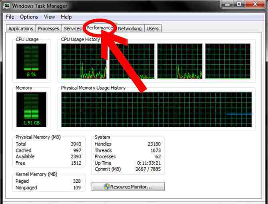Viewport: 268px width, 204px height.
Task: Click the Free value 1512
Action: pos(76,163)
